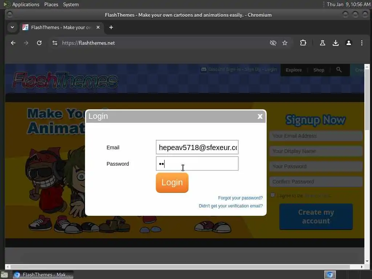
Task: Open Chrome Labs flask icon
Action: click(323, 43)
